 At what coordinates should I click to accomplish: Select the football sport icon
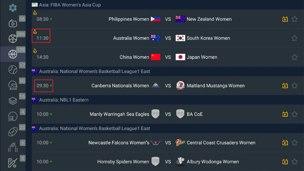(13, 39)
